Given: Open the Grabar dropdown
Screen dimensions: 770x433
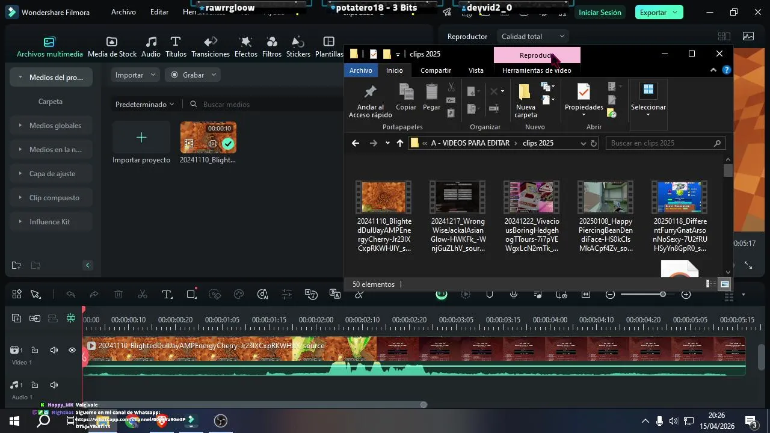Looking at the screenshot, I should pos(193,75).
